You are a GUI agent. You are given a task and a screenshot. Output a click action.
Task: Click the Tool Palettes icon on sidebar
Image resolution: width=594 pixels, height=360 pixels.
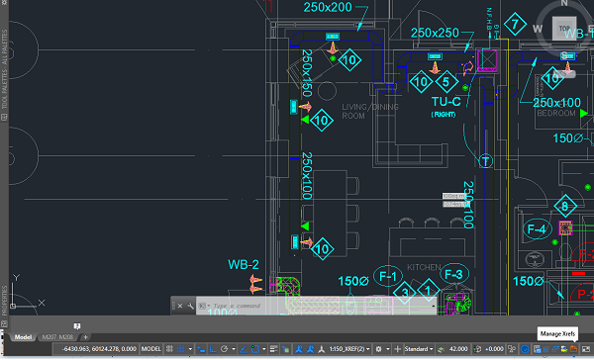pos(4,117)
